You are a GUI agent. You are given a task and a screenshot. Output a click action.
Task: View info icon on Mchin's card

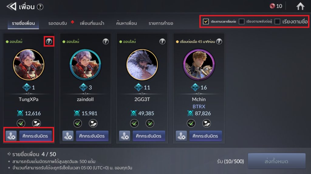click(219, 41)
